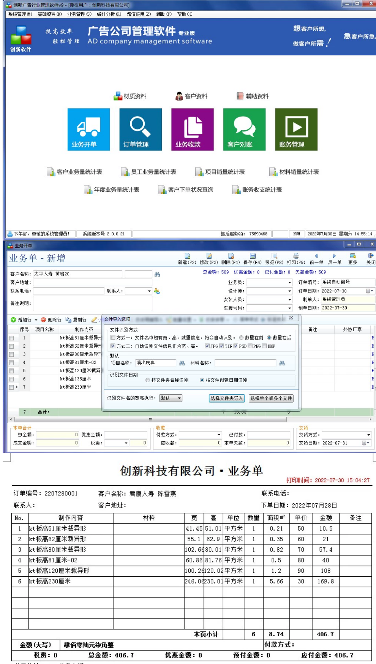This screenshot has height=664, width=376.
Task: Open the 业务员 dropdown
Action: (290, 282)
